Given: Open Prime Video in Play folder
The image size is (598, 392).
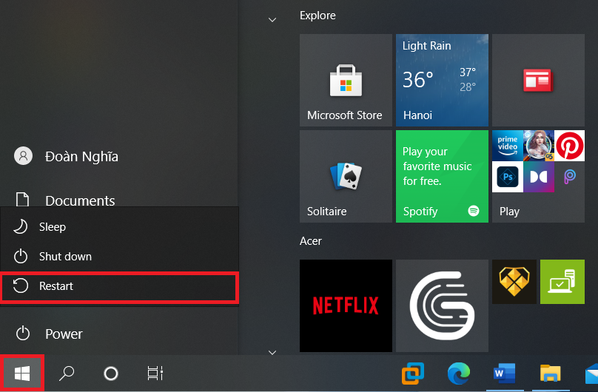Looking at the screenshot, I should coord(507,146).
